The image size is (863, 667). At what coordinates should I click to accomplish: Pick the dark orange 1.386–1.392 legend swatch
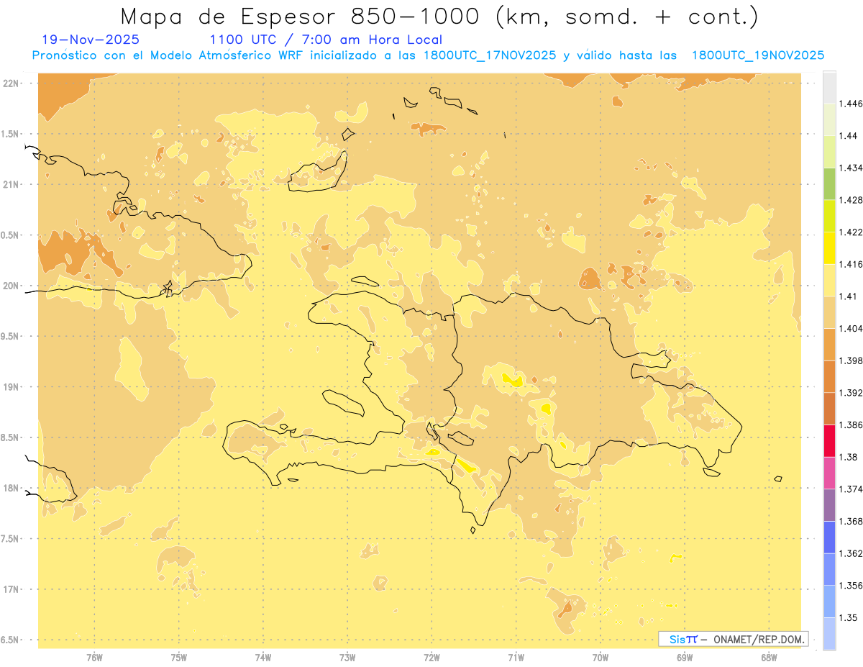click(x=829, y=409)
